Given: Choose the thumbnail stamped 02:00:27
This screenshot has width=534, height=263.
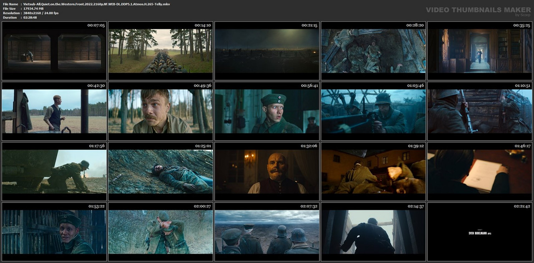Looking at the screenshot, I should point(161,232).
